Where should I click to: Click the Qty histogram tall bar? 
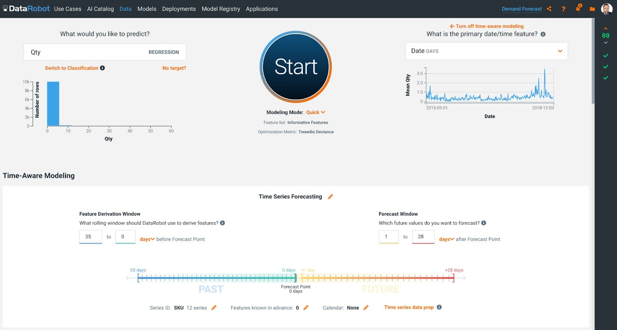53,104
